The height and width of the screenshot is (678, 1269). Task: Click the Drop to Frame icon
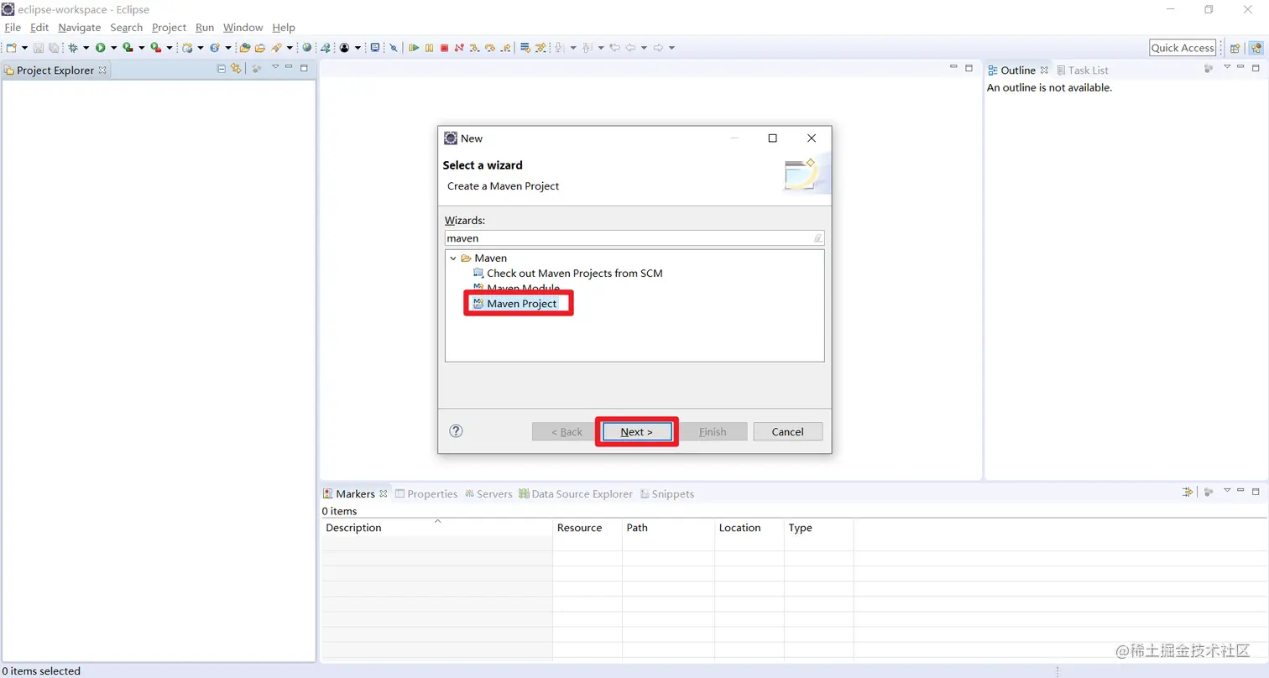pos(525,48)
